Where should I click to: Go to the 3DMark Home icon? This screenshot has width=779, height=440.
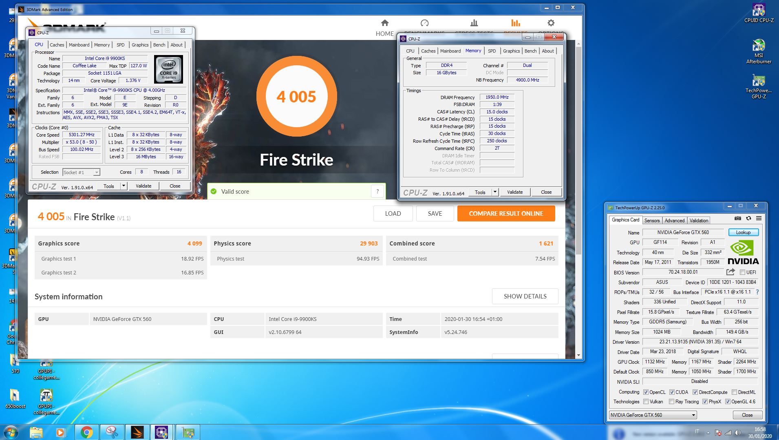point(384,23)
